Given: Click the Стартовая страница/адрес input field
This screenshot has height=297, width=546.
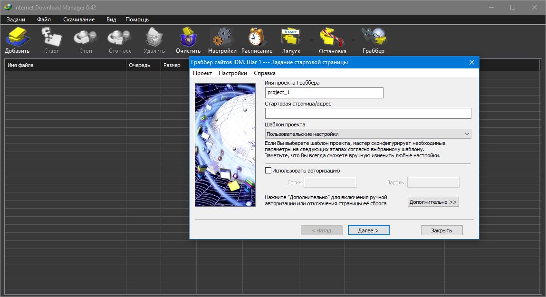Looking at the screenshot, I should (x=368, y=113).
